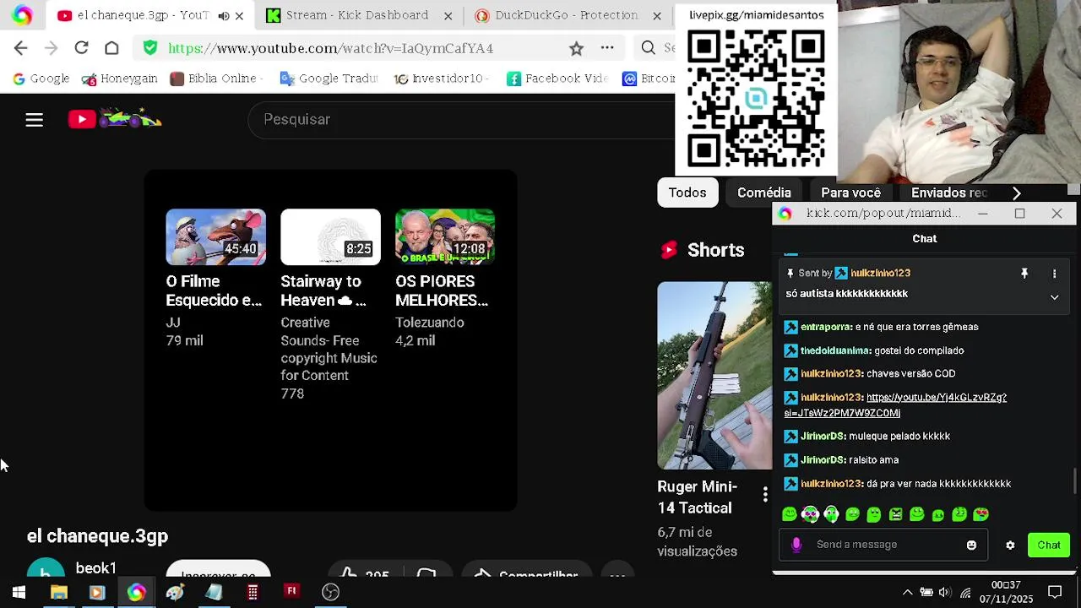
Task: Click the mute tab speaker icon
Action: tap(223, 15)
